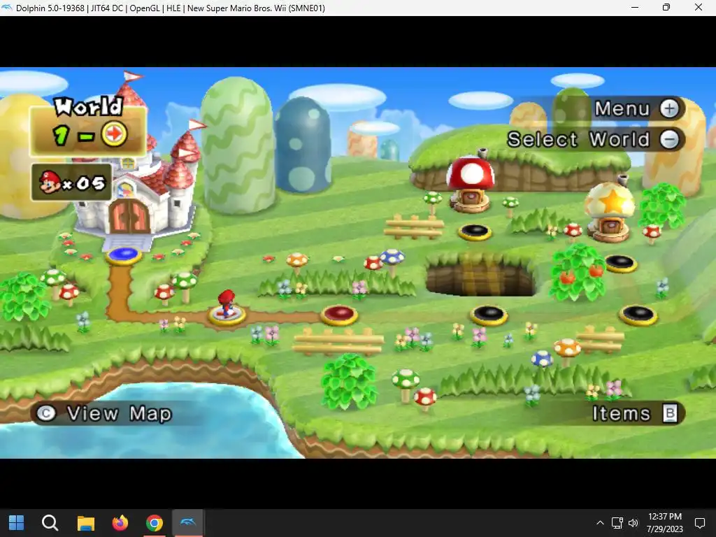Image resolution: width=716 pixels, height=537 pixels.
Task: Click the Items B button
Action: pos(638,414)
